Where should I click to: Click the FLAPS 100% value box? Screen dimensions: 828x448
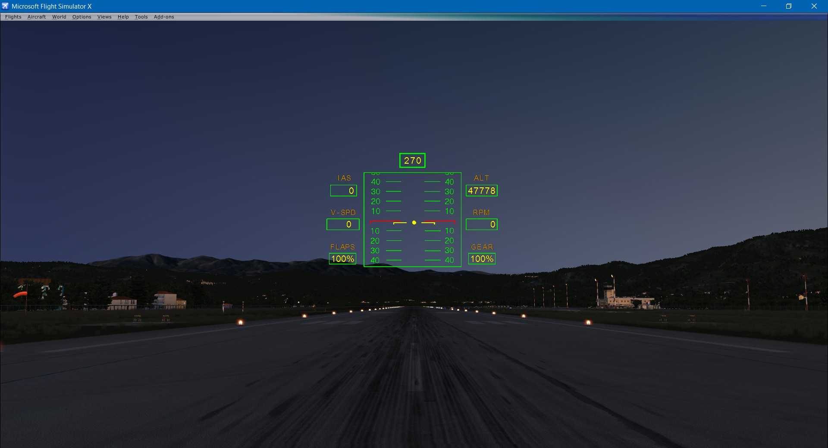pyautogui.click(x=343, y=259)
